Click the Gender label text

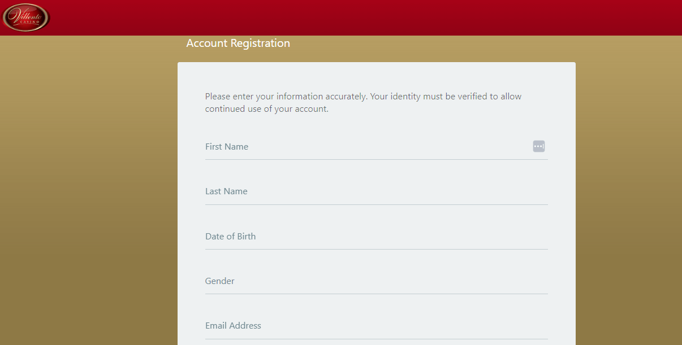point(219,281)
